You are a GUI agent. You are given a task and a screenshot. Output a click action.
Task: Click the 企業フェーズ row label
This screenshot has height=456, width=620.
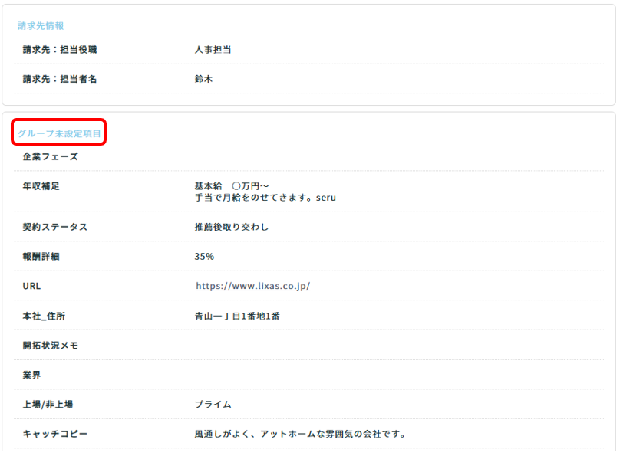pyautogui.click(x=50, y=156)
